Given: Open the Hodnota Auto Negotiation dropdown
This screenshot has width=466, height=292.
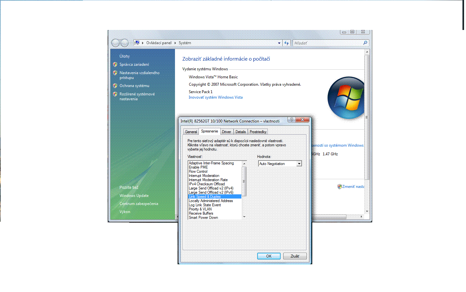Looking at the screenshot, I should coord(299,164).
